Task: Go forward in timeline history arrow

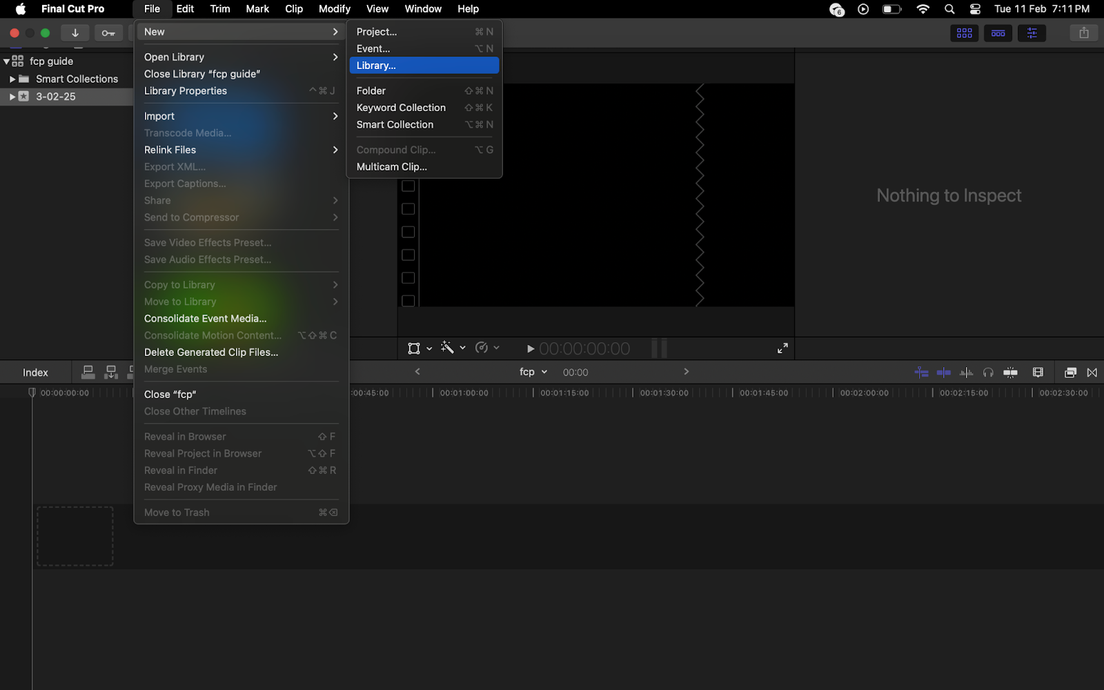Action: click(686, 372)
